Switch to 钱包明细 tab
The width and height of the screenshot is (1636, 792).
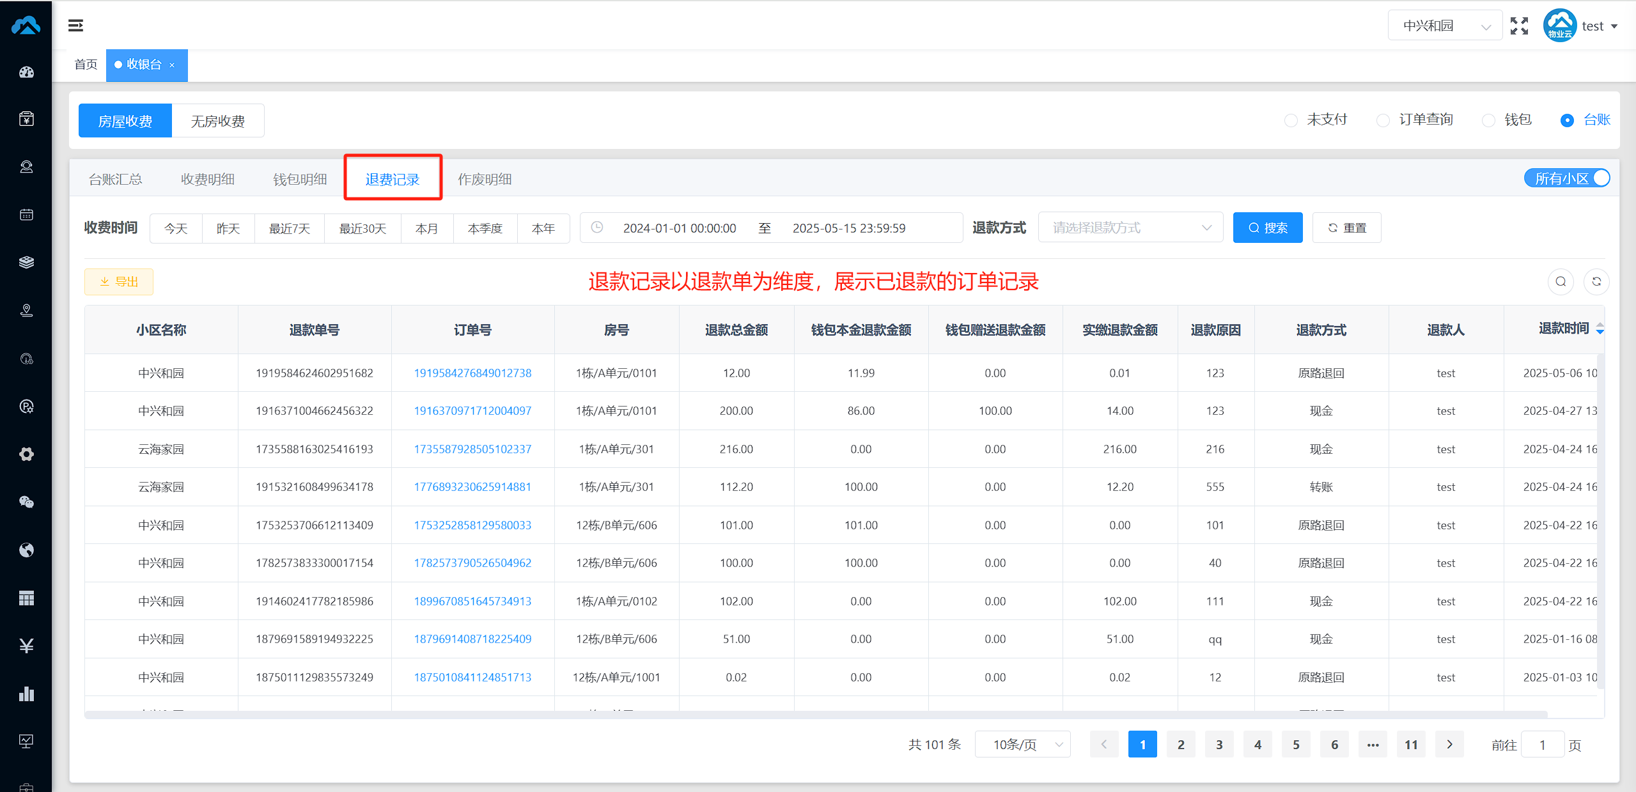tap(300, 180)
